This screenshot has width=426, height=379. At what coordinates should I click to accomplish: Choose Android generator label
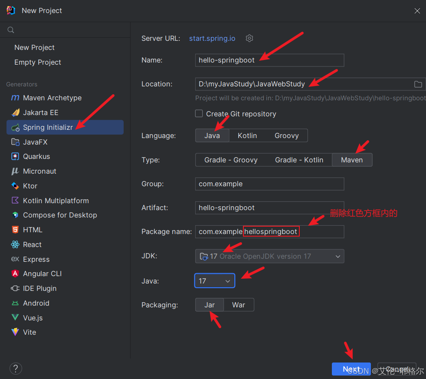click(36, 303)
